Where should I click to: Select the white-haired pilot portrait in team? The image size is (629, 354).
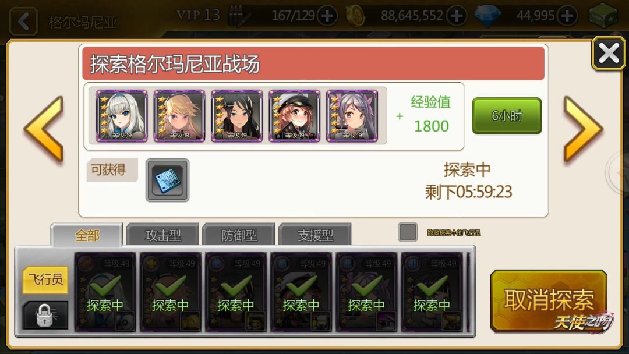pyautogui.click(x=122, y=116)
